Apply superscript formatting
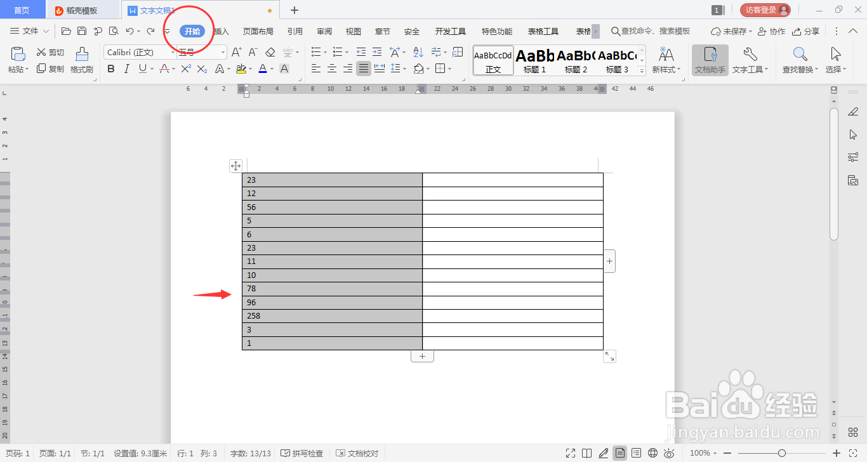 click(x=186, y=69)
